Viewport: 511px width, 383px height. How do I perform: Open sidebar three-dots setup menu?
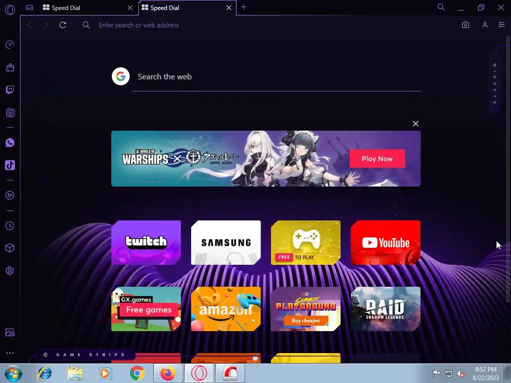pos(10,353)
